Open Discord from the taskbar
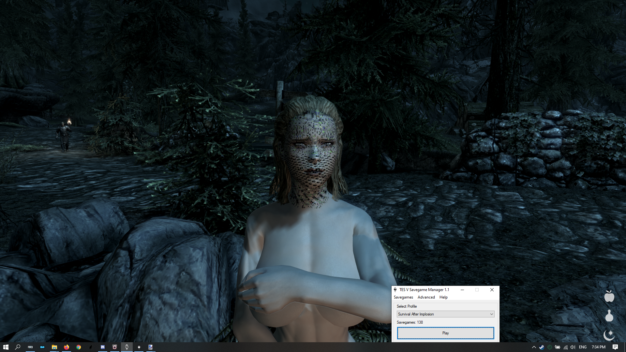Screen dimensions: 626x352 103,347
